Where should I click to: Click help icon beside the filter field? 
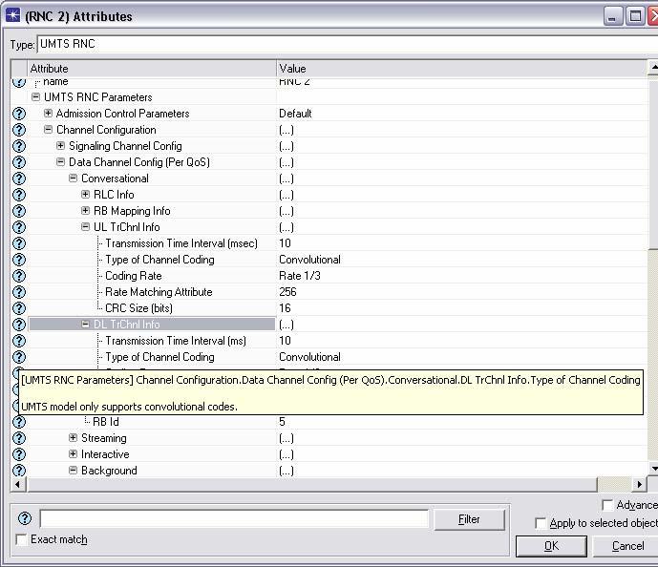coord(25,518)
